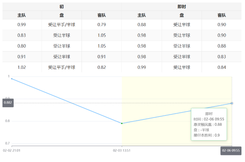Viewport: 245px width, 162px height.
Task: Select the 0.99 odds in first row
Action: (22, 25)
